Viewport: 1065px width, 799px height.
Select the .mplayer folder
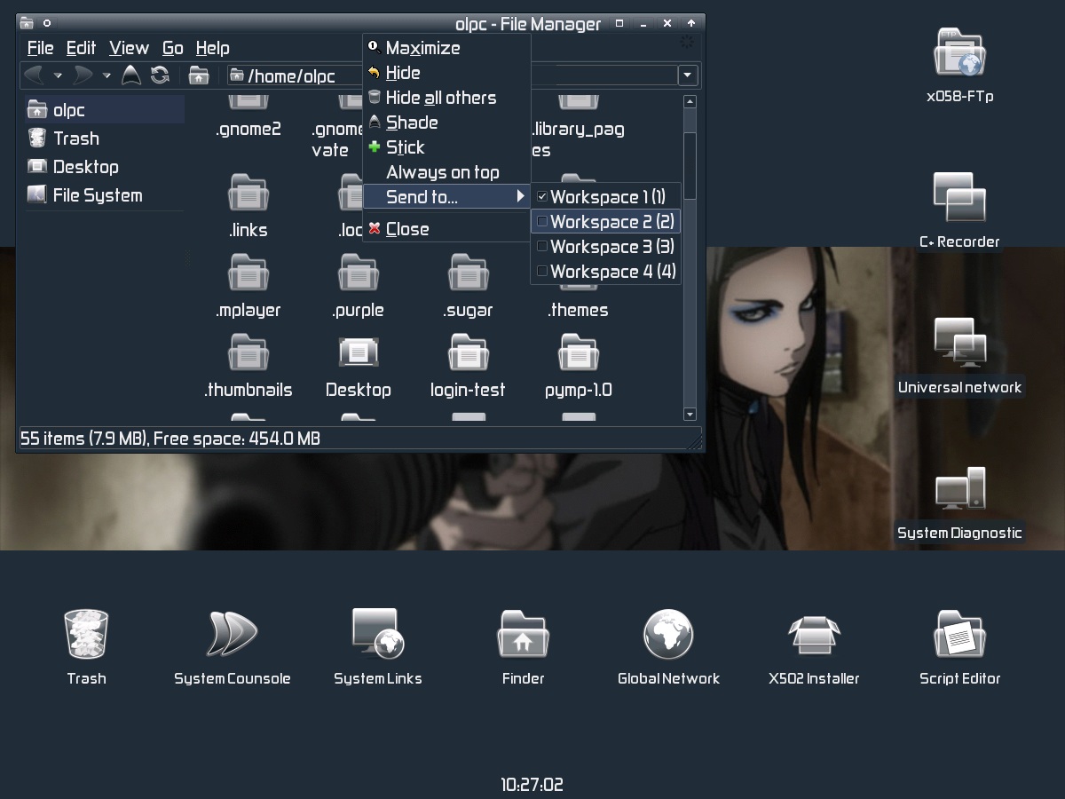pos(248,285)
